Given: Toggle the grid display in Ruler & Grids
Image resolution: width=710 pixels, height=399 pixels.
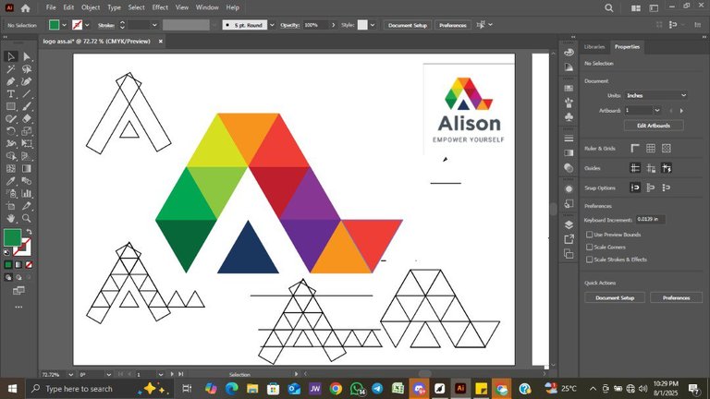Looking at the screenshot, I should [x=651, y=148].
